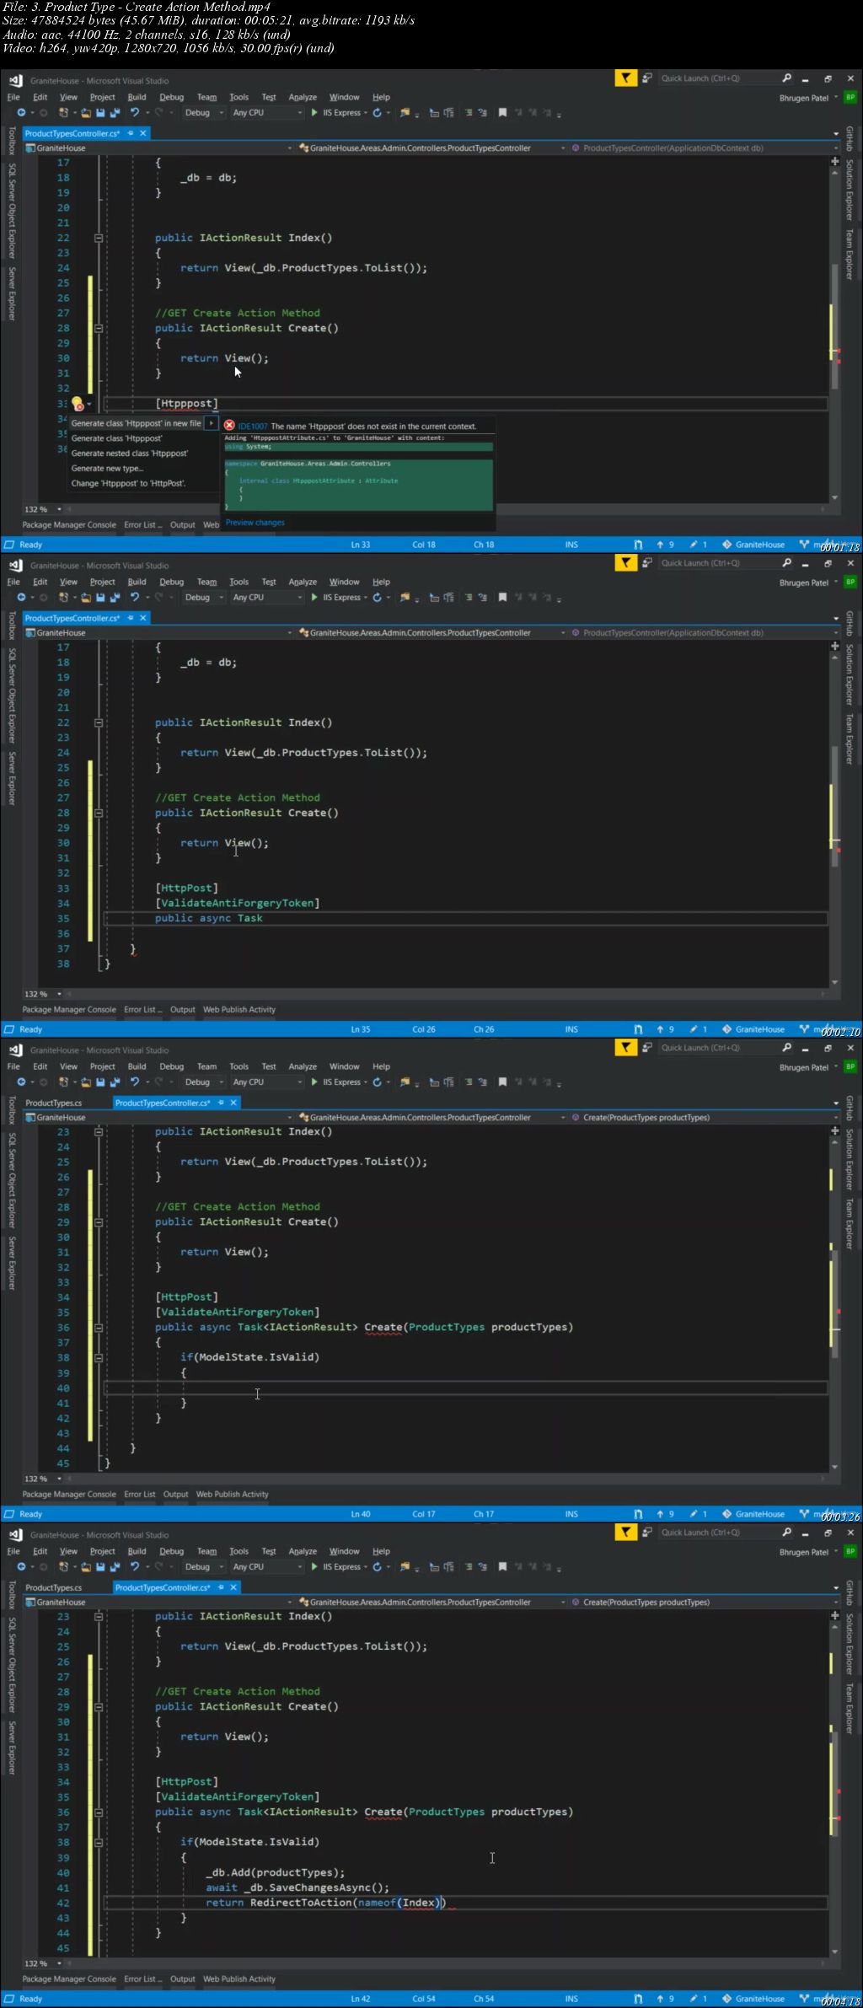
Task: Open Team Explorer side tab in 00:03:26 frame
Action: (x=850, y=1224)
